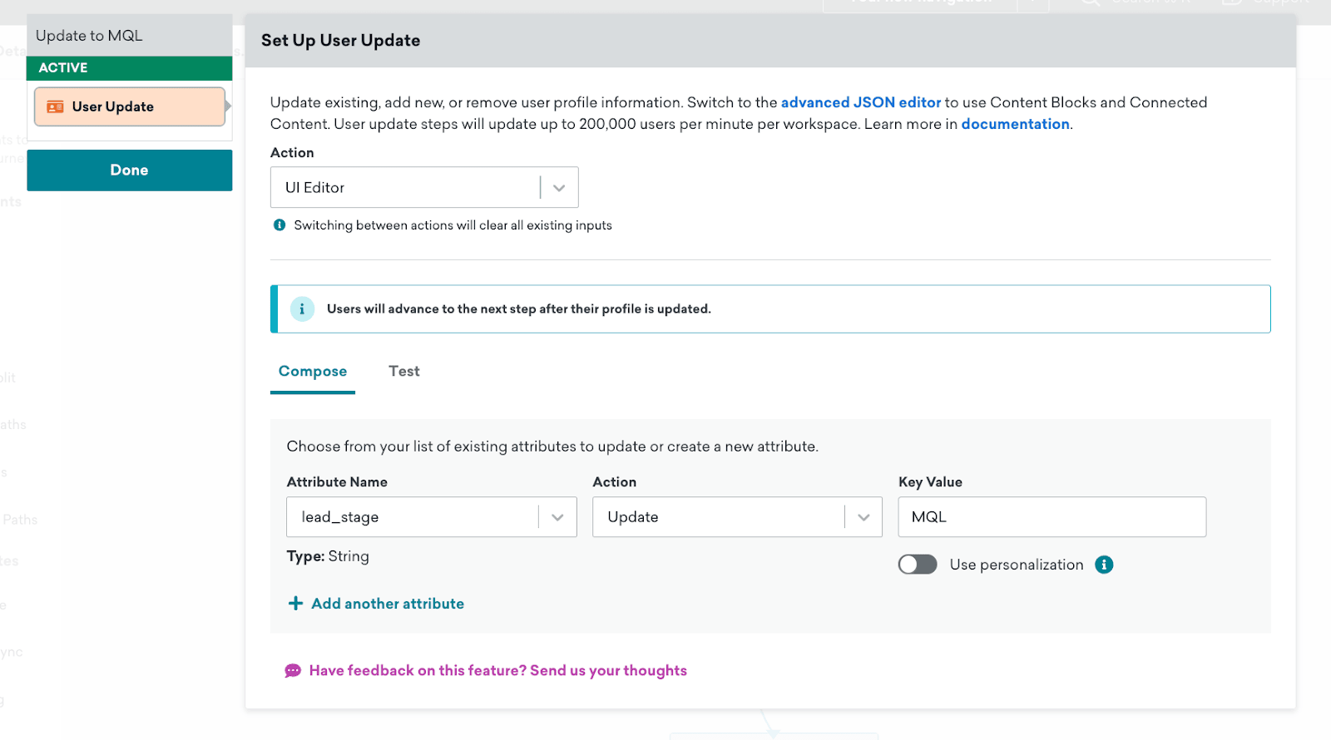Select the User Update step in sidebar
1331x740 pixels.
tap(130, 107)
